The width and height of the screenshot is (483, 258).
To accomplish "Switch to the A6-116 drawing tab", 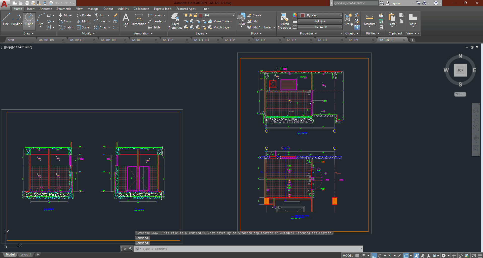I will (x=260, y=40).
